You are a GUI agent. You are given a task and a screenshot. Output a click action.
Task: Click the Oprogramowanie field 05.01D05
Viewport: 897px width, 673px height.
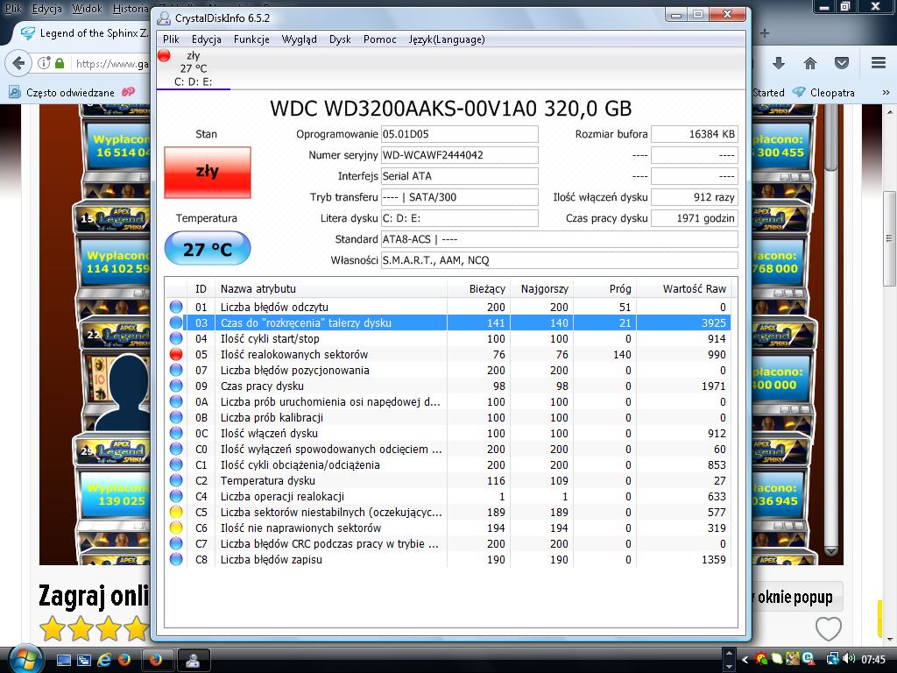coord(459,134)
